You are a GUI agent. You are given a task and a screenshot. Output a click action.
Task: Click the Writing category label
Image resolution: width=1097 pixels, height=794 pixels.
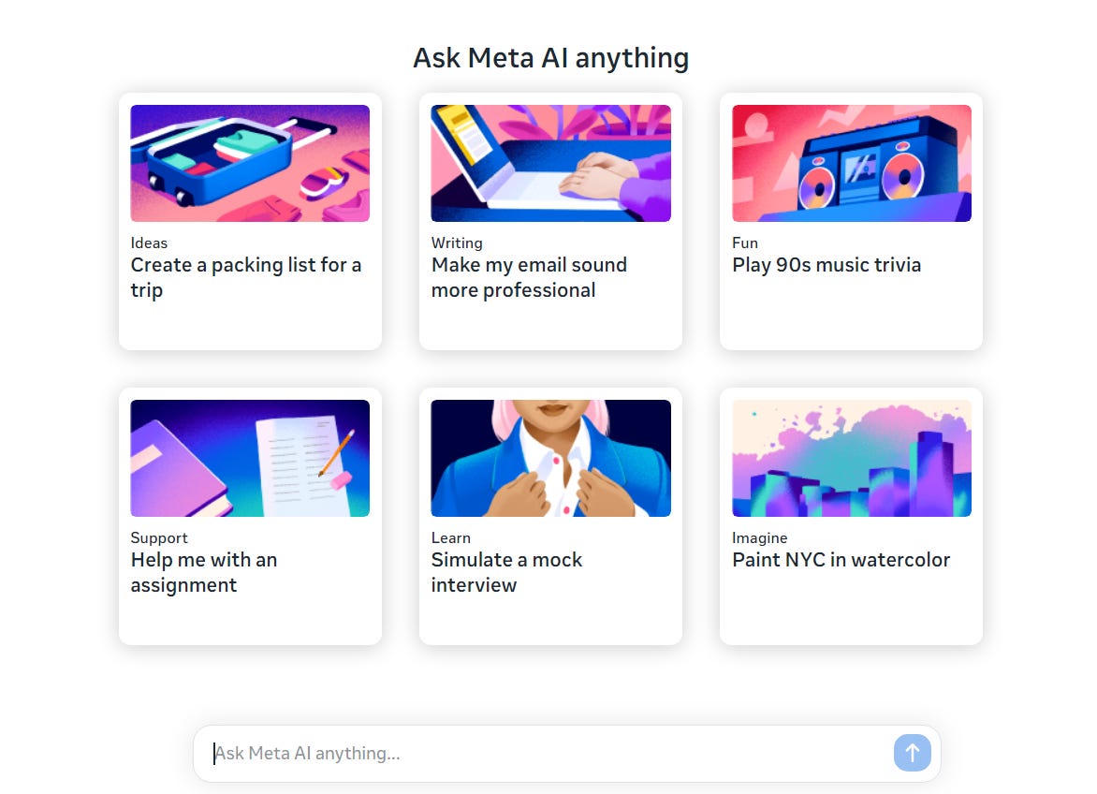click(x=457, y=243)
